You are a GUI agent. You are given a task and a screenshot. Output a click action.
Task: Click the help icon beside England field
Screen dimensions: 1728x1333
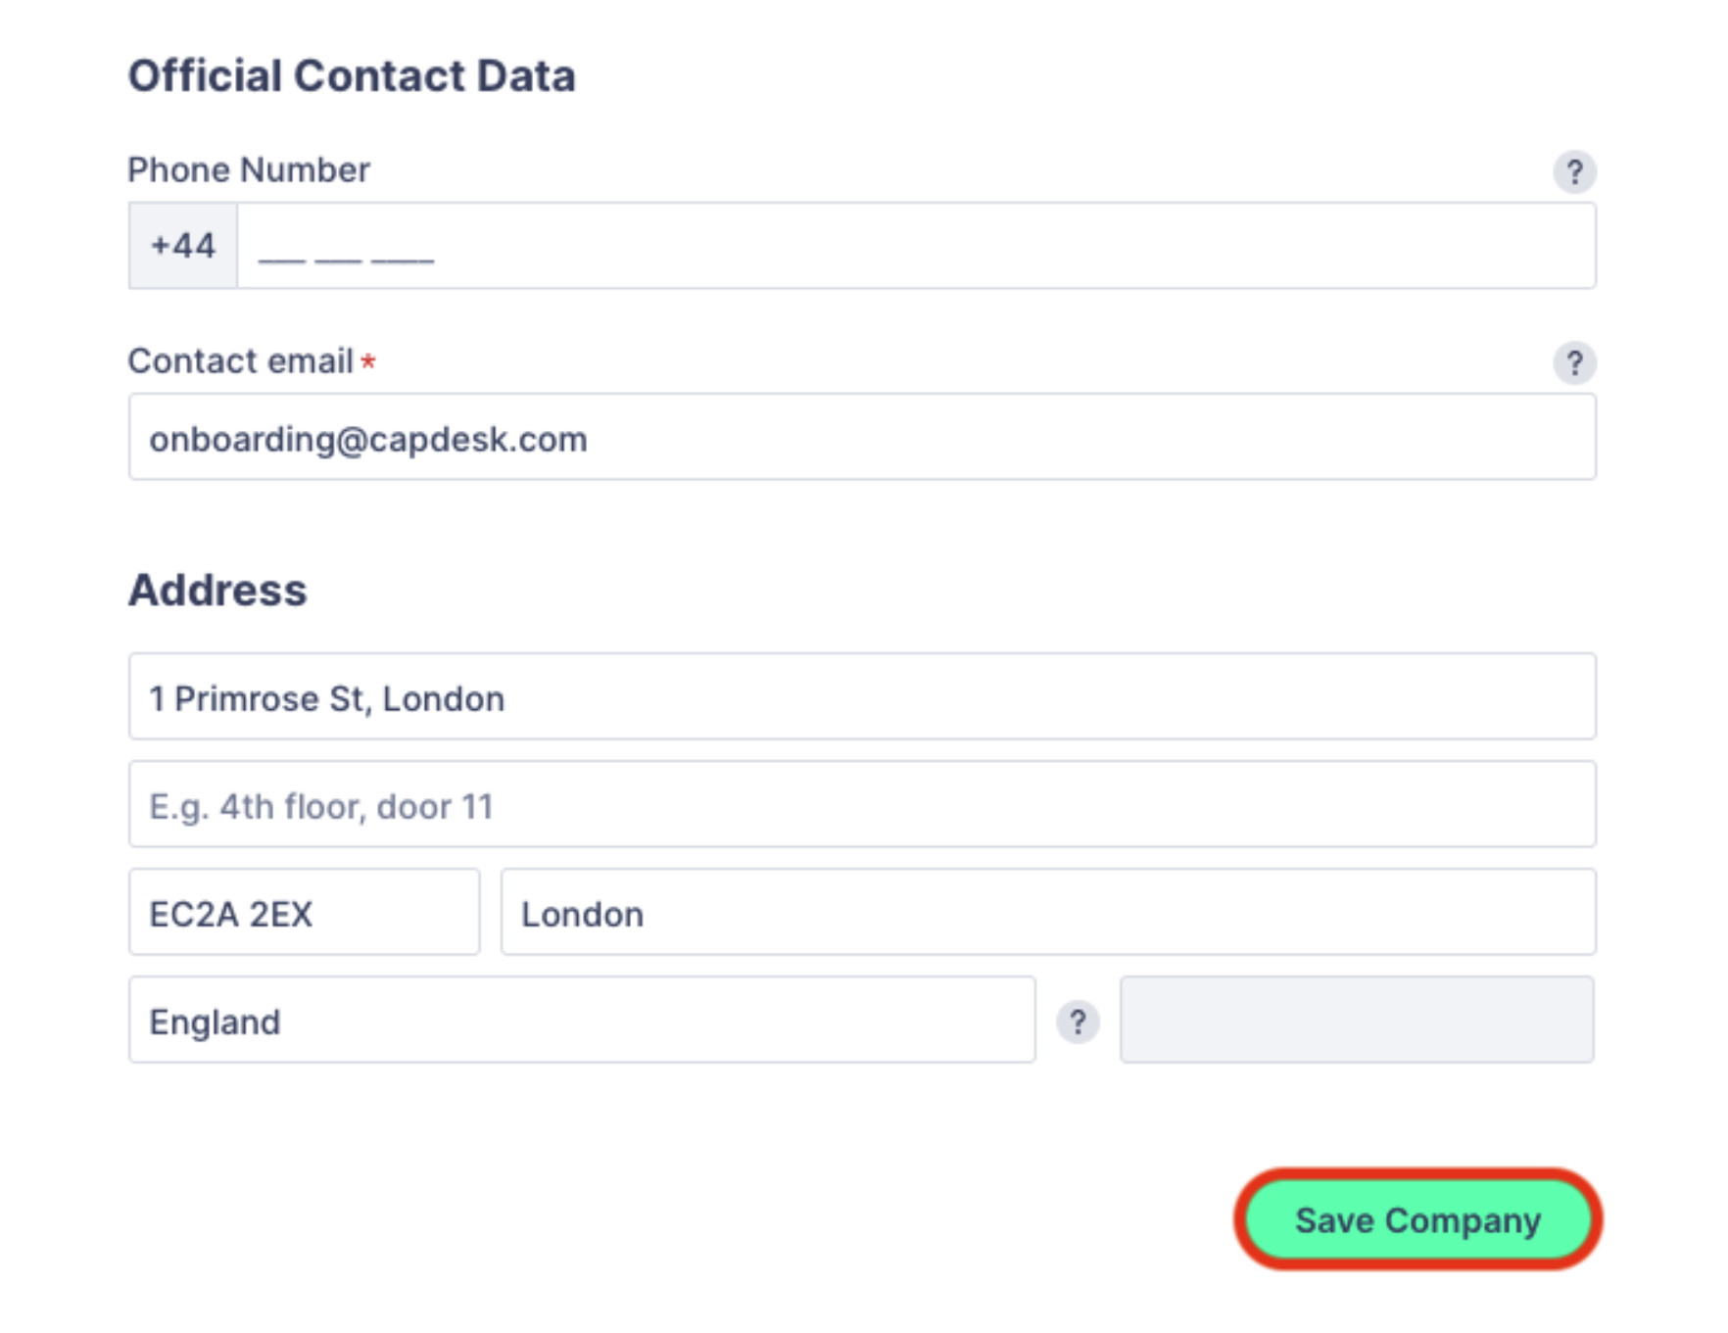pos(1077,1022)
